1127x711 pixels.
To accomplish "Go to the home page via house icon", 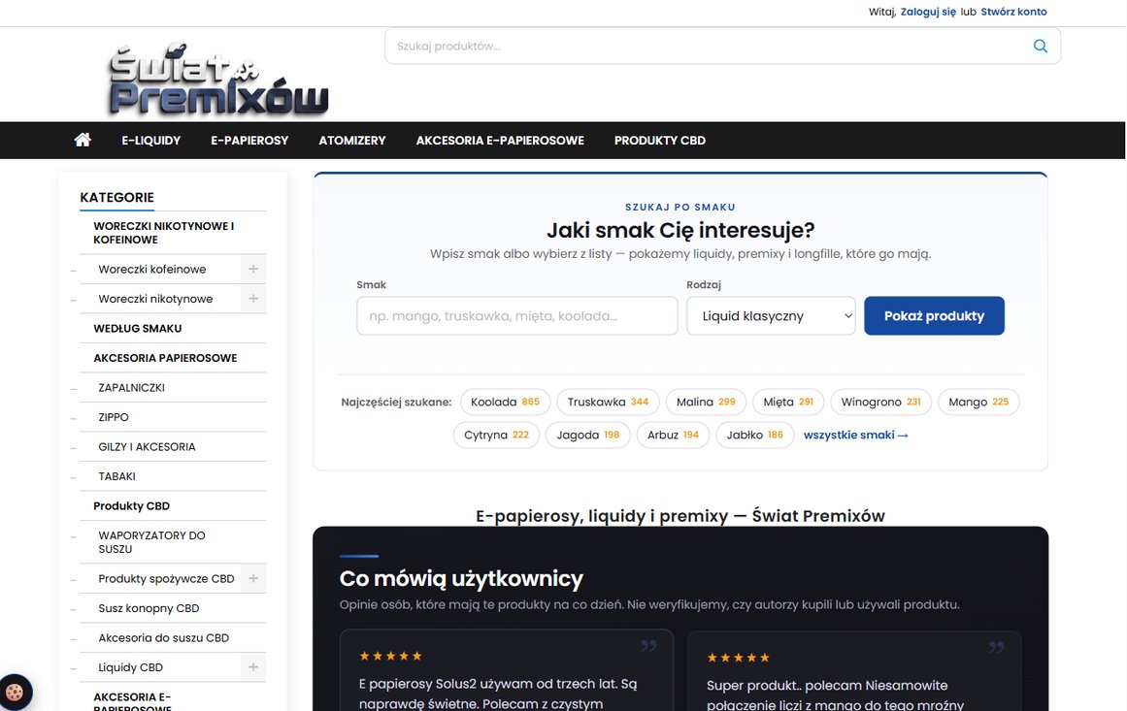I will click(83, 140).
